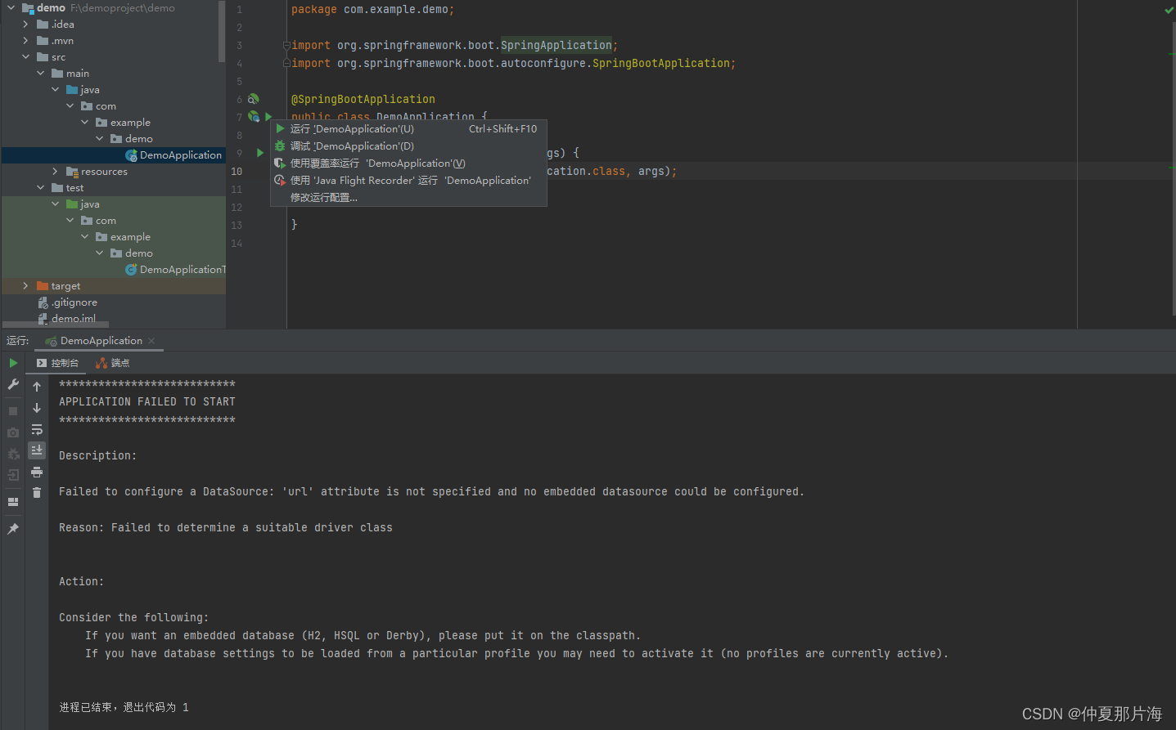Viewport: 1176px width, 730px height.
Task: Expand the target folder
Action: click(25, 286)
